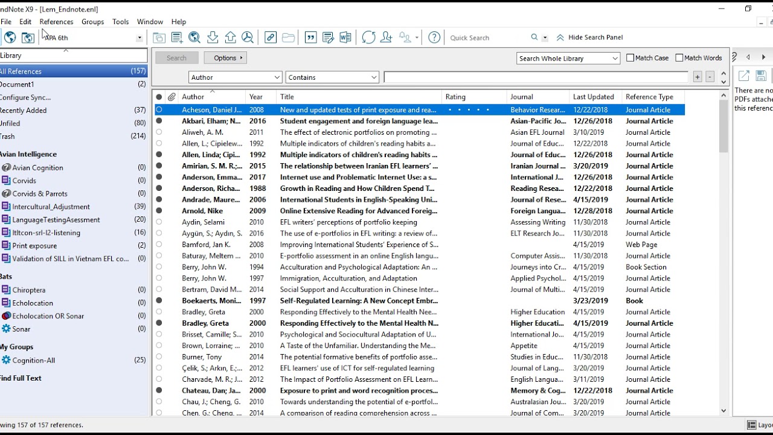Click the Search button

coord(176,58)
